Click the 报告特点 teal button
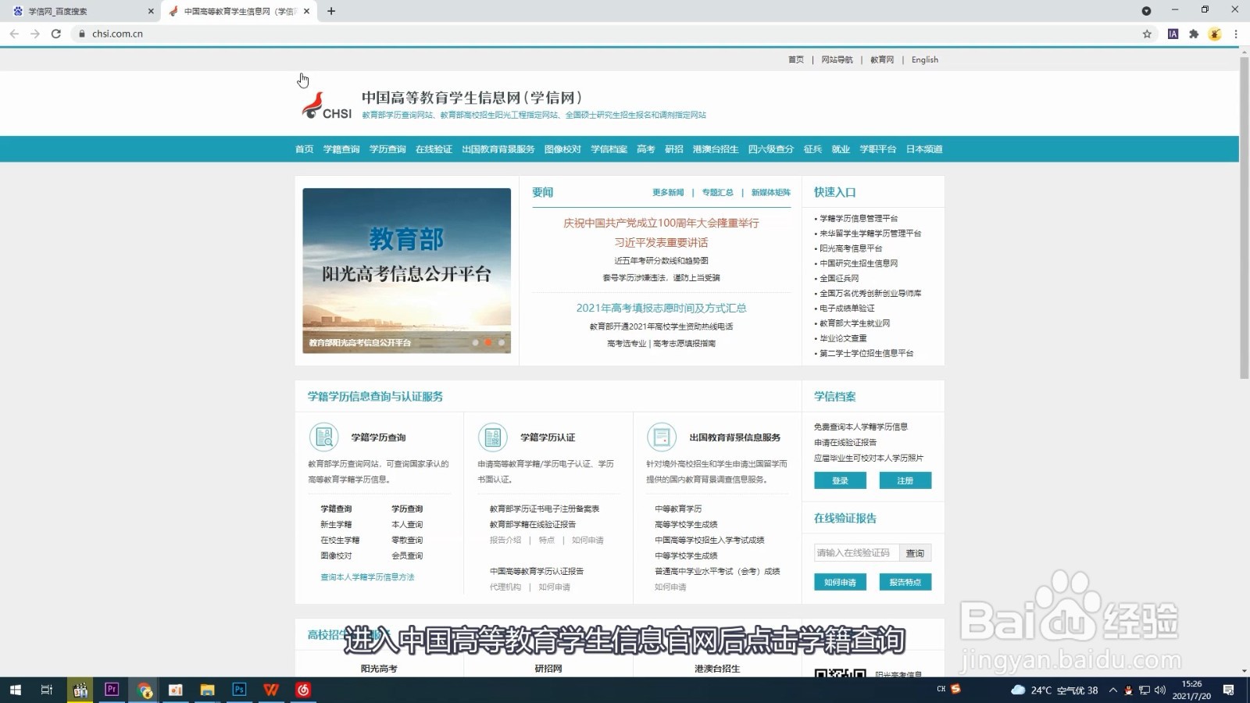The image size is (1250, 703). click(905, 582)
